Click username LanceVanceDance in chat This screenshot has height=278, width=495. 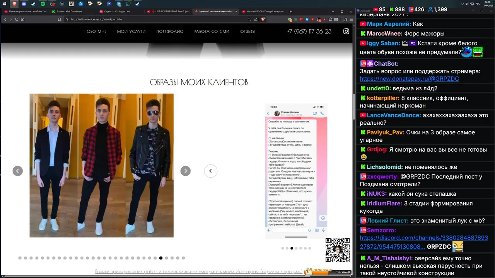tap(394, 115)
